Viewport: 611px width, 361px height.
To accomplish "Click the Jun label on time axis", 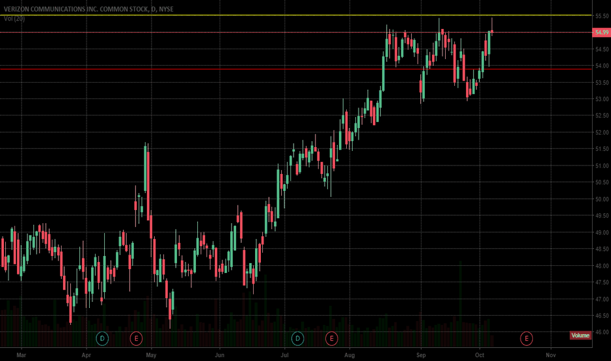I will click(220, 354).
